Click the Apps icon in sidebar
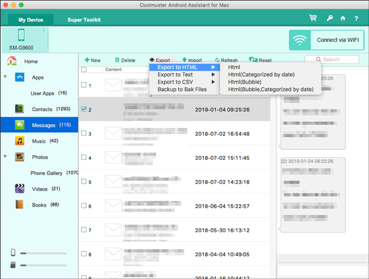The height and width of the screenshot is (279, 369). [x=20, y=77]
